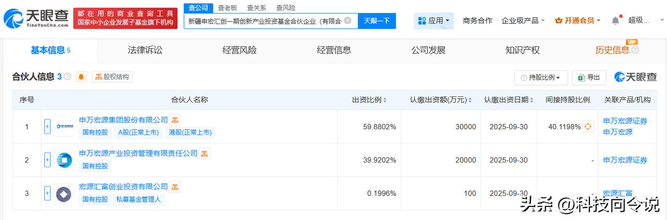
Task: Open 股权结构 equity structure button
Action: pyautogui.click(x=113, y=77)
